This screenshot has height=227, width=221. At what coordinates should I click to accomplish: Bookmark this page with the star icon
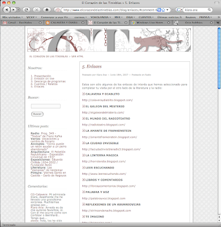[163, 10]
